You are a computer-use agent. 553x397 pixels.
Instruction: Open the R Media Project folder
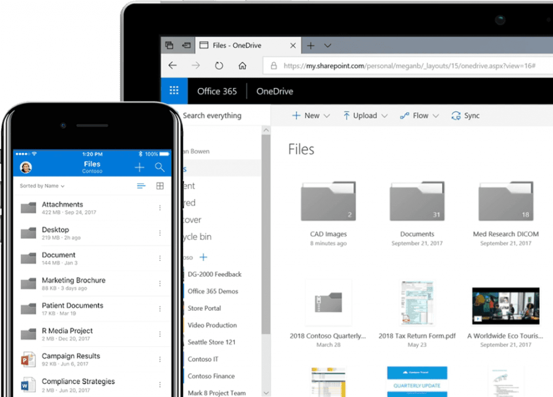pyautogui.click(x=92, y=334)
